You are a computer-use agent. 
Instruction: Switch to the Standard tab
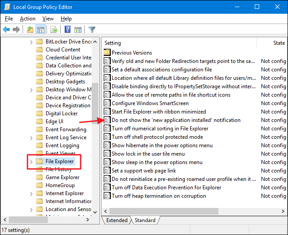145,220
